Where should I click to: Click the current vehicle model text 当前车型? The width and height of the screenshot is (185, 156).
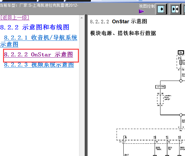point(39,6)
